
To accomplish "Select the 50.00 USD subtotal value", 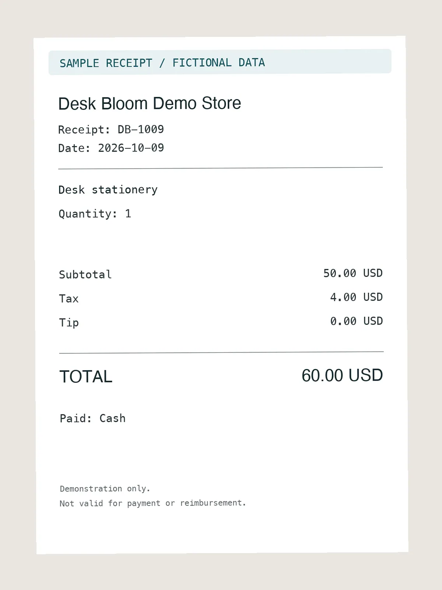I will point(353,273).
